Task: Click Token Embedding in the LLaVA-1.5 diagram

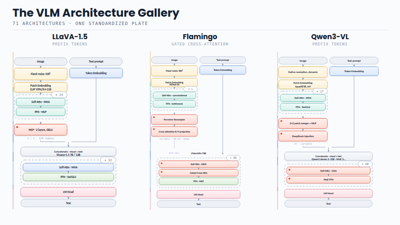Action: pyautogui.click(x=96, y=73)
